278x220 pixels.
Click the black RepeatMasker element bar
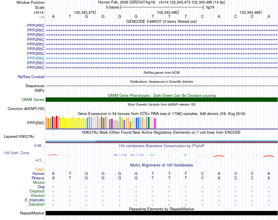point(162,213)
